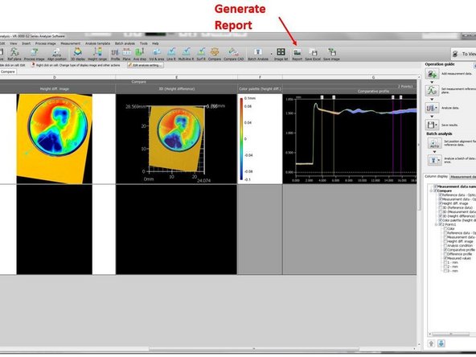Click the color palette height scale bar
This screenshot has width=476, height=357.
241,139
